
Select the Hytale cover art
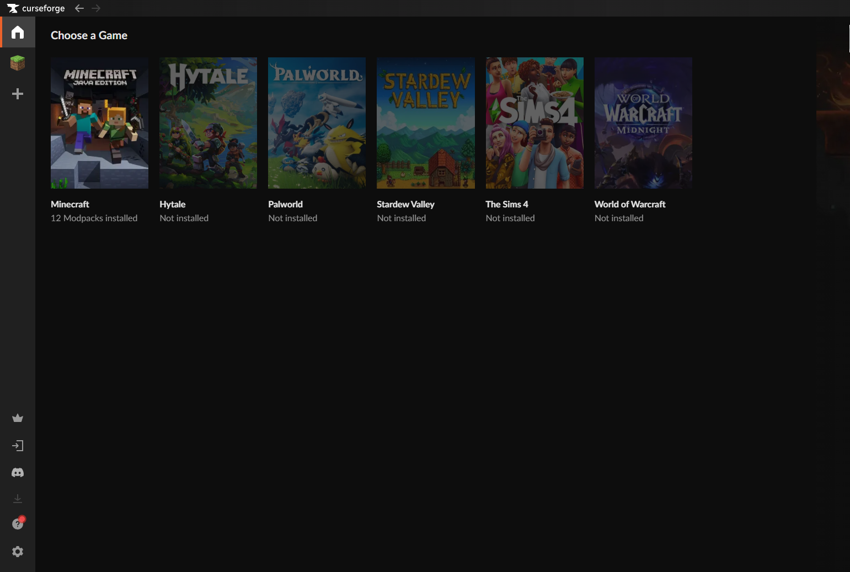[x=208, y=123]
